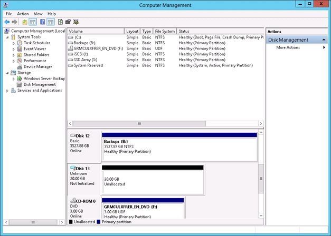The height and width of the screenshot is (236, 331).
Task: Collapse the System Tools tree node
Action: pyautogui.click(x=7, y=37)
